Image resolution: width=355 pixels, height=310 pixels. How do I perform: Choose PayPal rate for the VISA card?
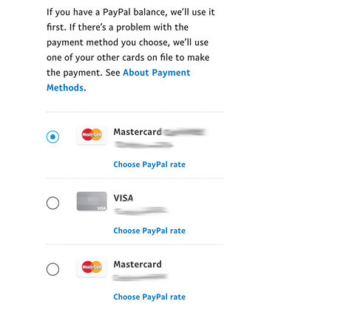149,231
